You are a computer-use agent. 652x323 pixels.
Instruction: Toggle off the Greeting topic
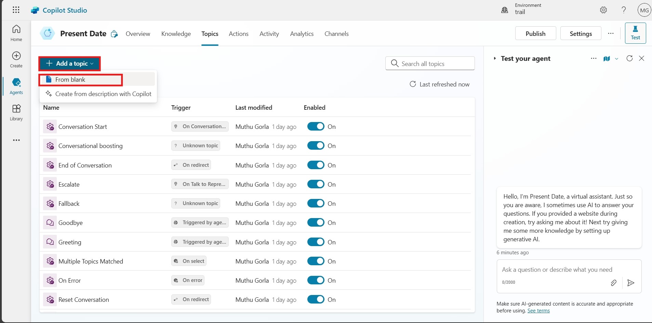tap(316, 242)
